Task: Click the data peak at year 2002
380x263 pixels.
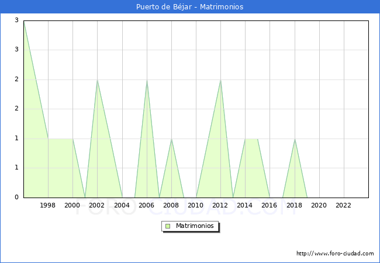Action: point(97,80)
